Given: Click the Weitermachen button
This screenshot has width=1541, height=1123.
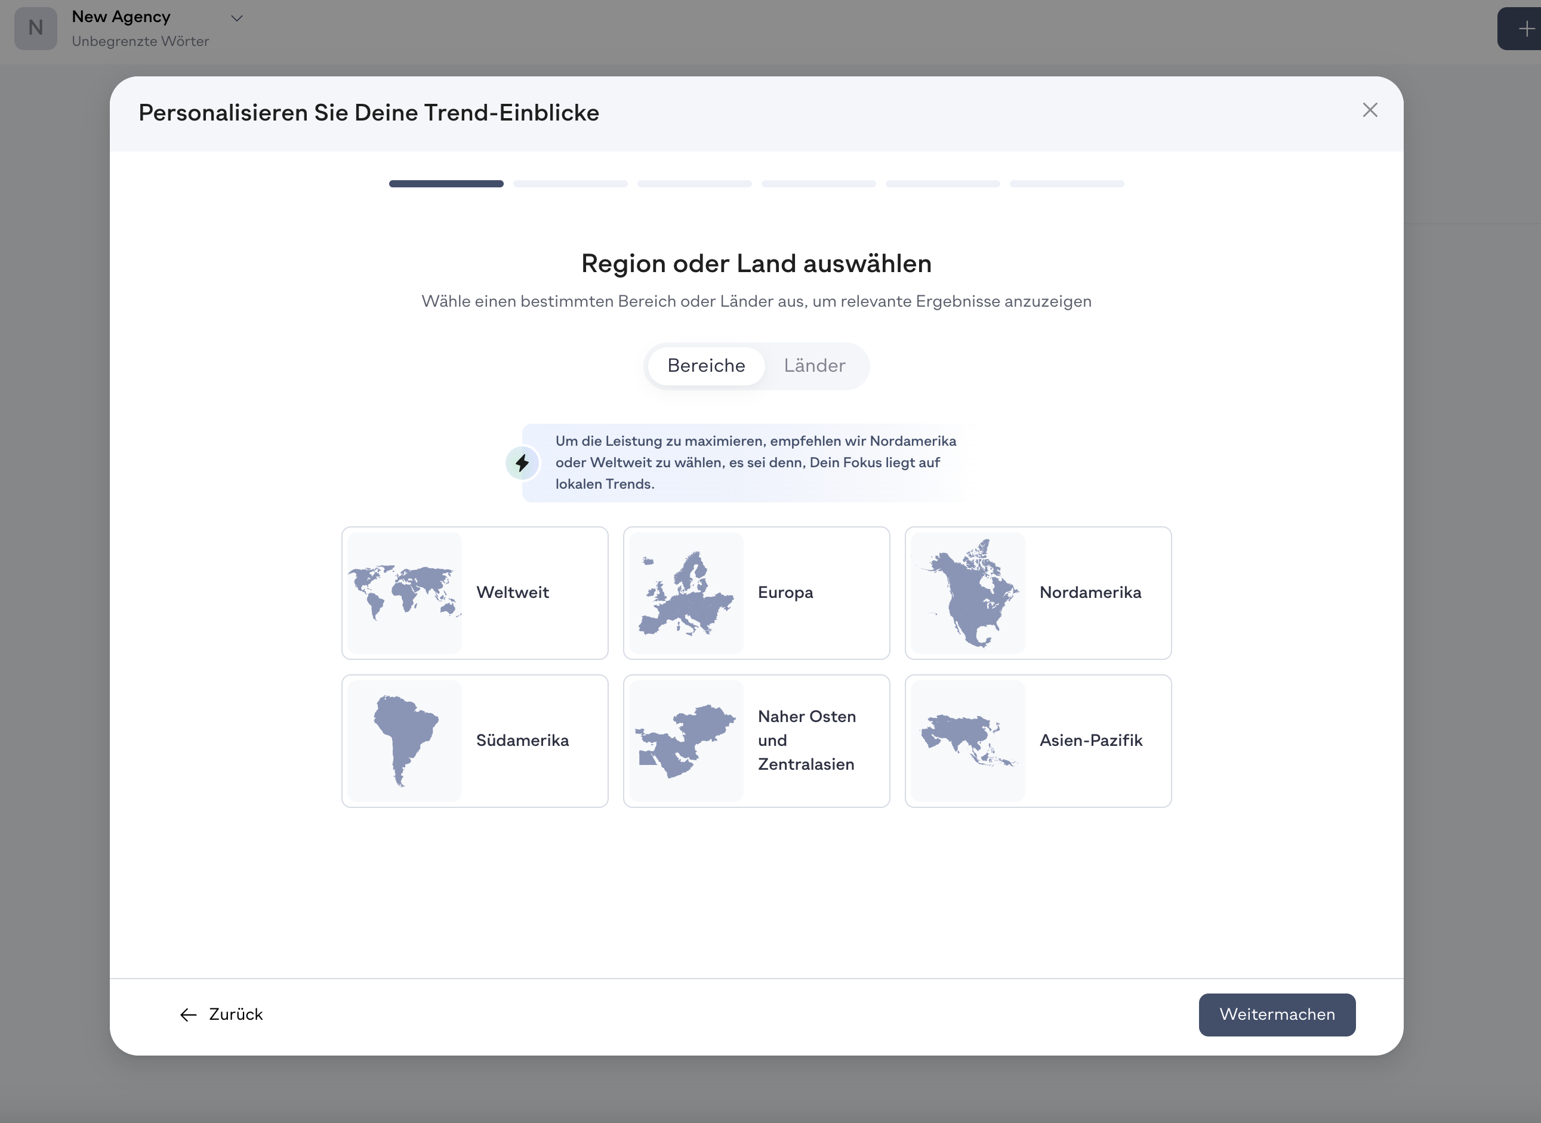Looking at the screenshot, I should [x=1277, y=1014].
